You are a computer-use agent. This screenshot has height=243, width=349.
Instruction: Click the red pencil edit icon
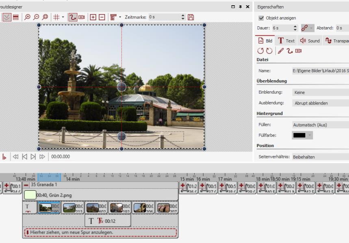[280, 51]
